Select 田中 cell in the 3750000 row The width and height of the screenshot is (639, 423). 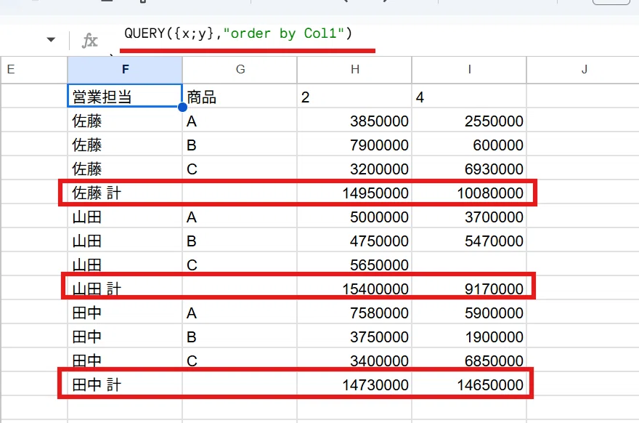pos(125,336)
